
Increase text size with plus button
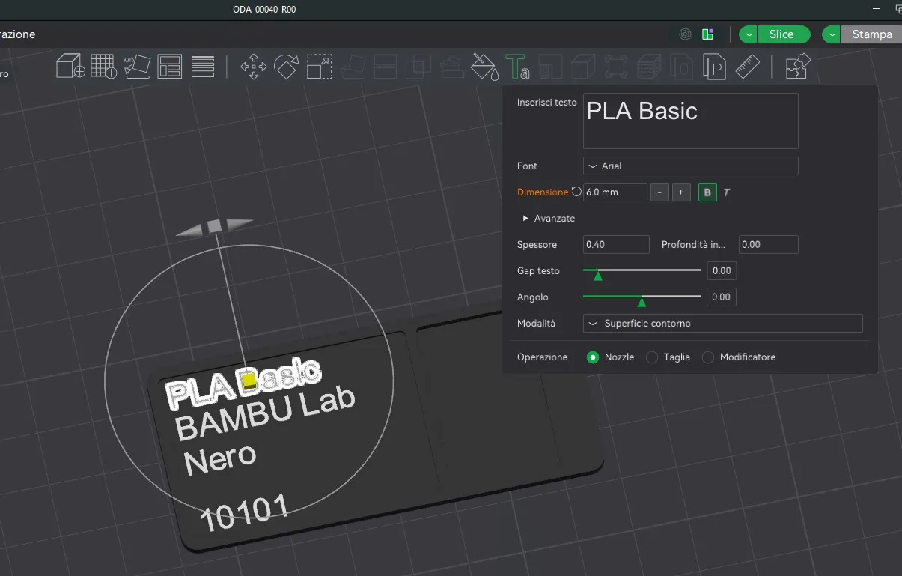pyautogui.click(x=680, y=192)
